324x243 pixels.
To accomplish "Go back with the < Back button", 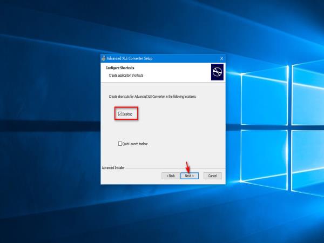I will pos(171,176).
